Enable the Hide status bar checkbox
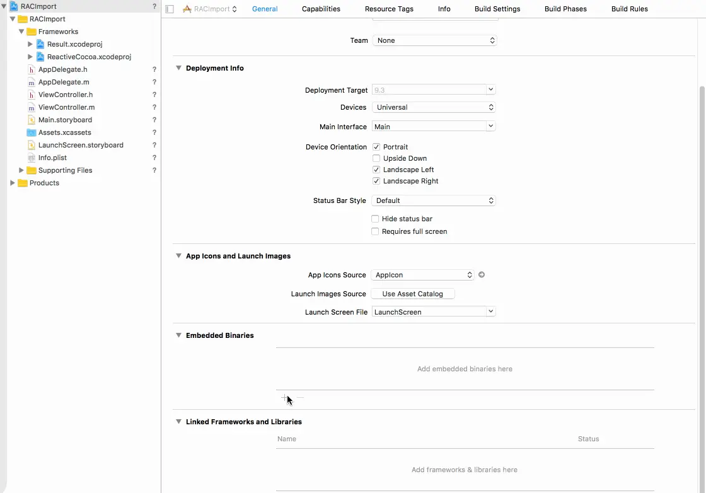The height and width of the screenshot is (493, 706). point(375,219)
